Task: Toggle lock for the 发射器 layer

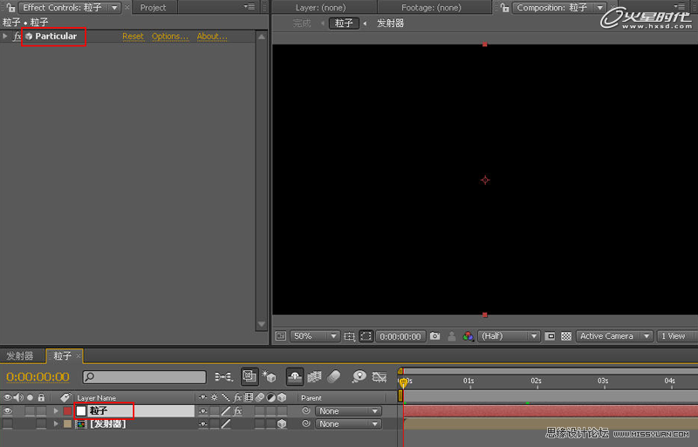Action: (41, 423)
